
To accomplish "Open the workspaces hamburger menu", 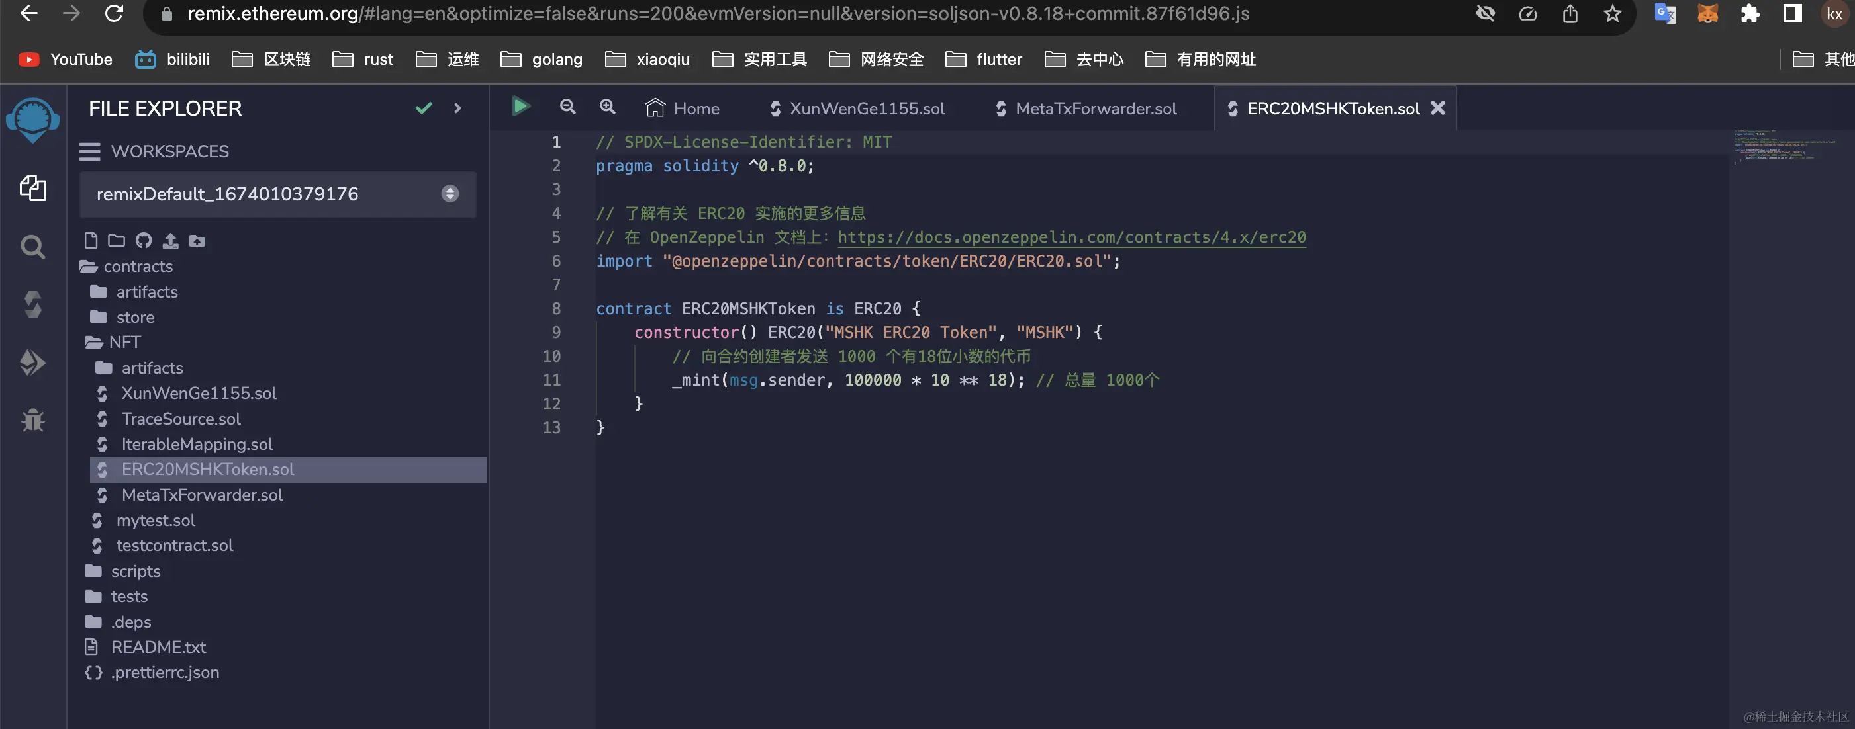I will click(90, 151).
